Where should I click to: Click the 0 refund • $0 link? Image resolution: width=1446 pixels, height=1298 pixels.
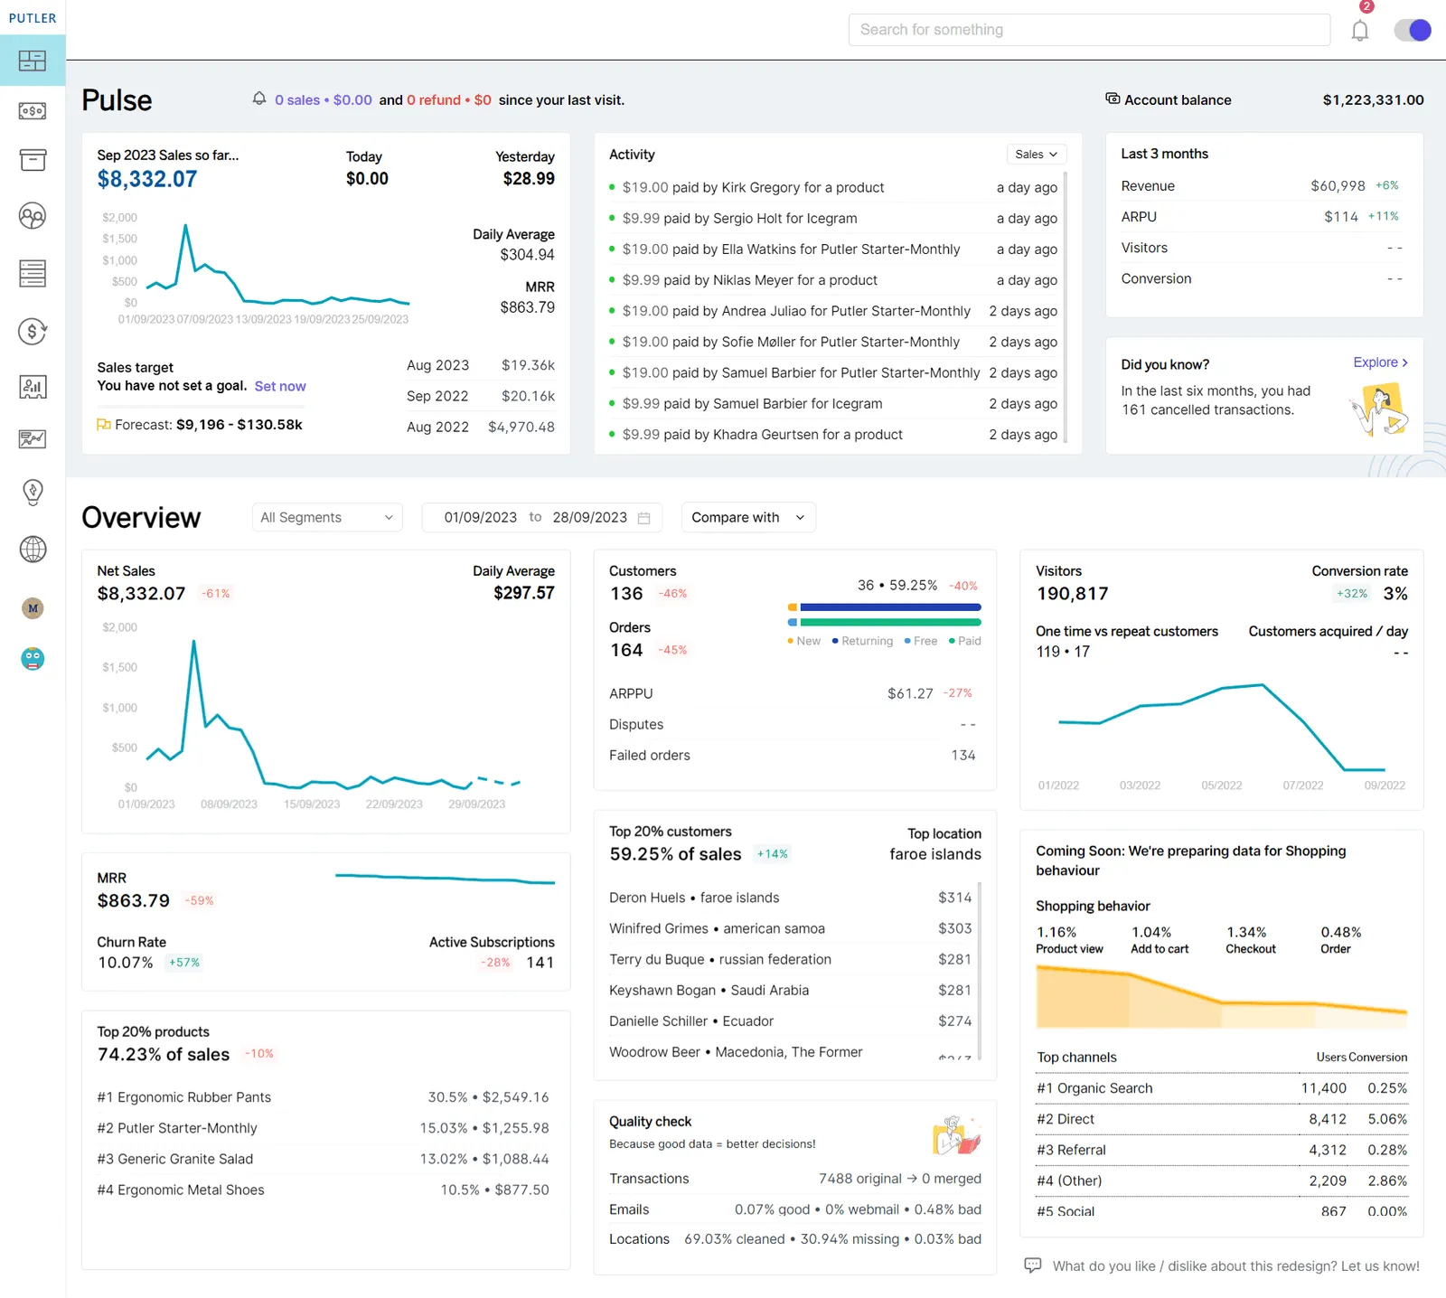[449, 100]
